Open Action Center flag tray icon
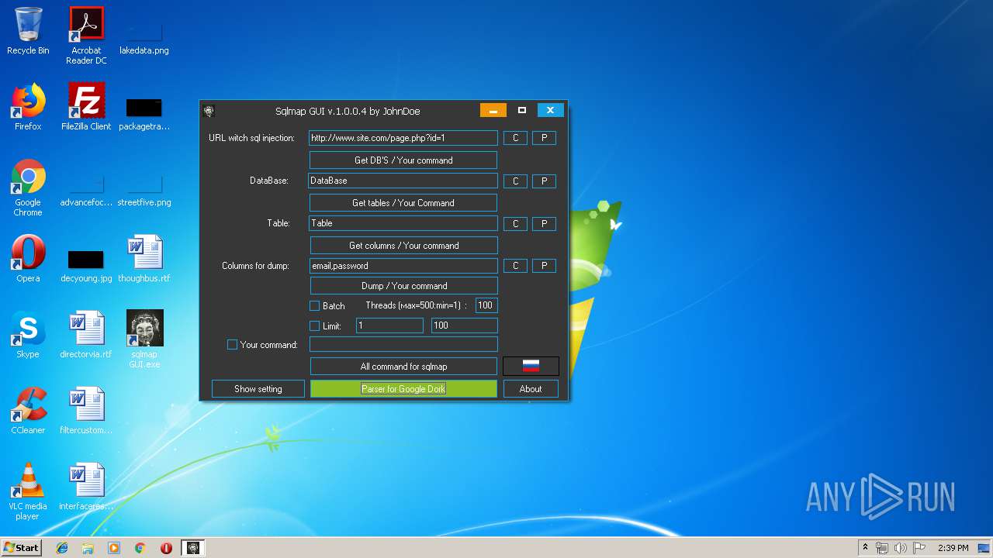 pos(919,548)
